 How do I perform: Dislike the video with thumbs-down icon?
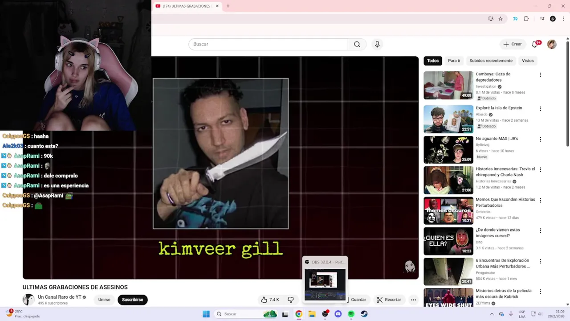(x=291, y=300)
